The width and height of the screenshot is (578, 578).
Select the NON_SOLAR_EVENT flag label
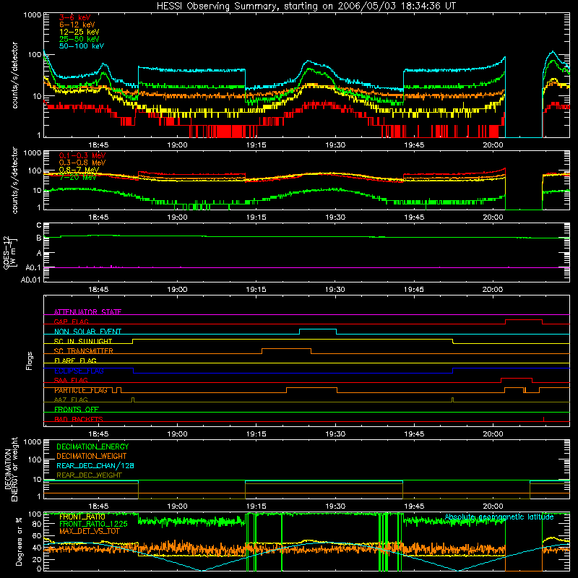coord(87,332)
